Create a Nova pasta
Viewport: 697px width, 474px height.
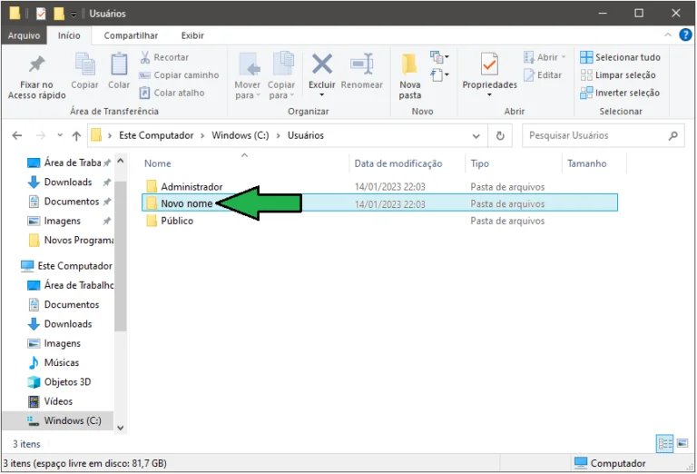tap(410, 76)
